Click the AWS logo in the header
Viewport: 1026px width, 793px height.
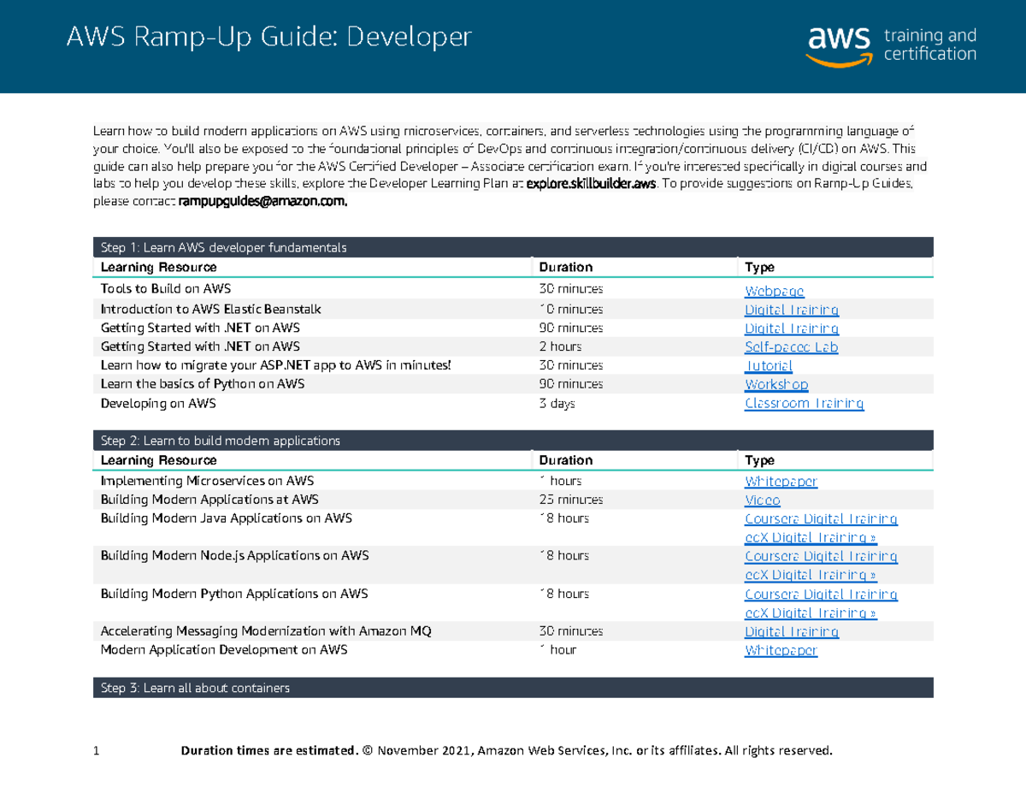click(x=836, y=45)
